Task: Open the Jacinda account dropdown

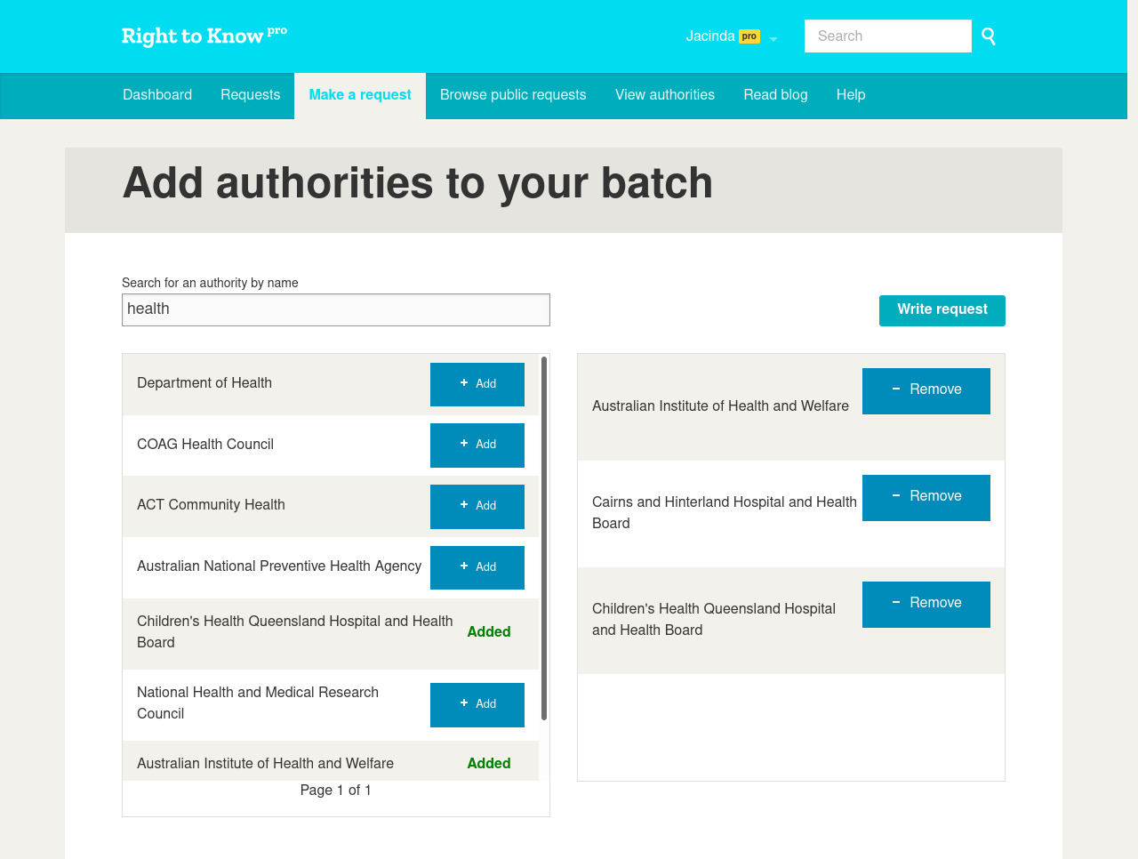Action: [731, 36]
